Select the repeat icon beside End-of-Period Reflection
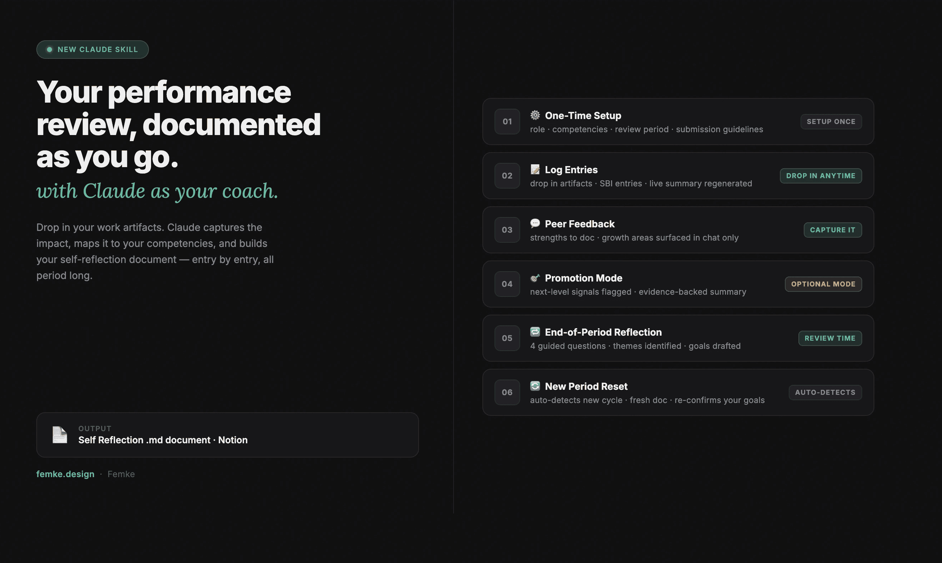 (x=534, y=332)
